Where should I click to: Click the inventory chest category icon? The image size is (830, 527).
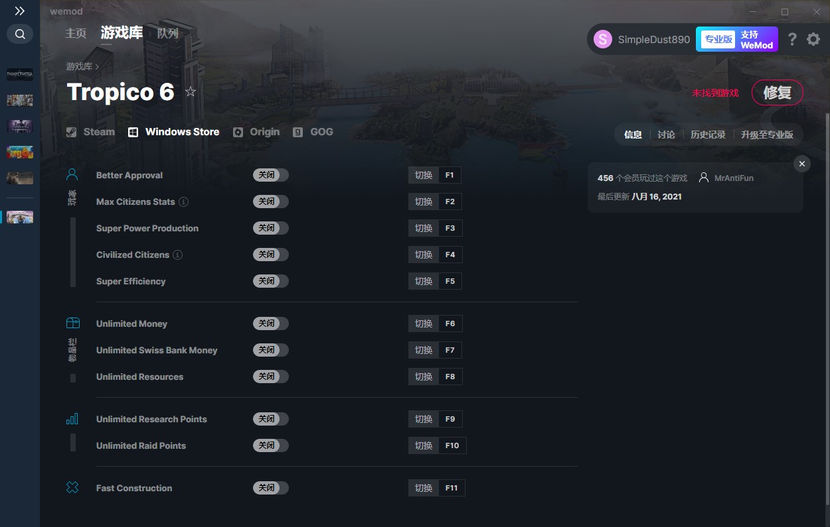coord(72,323)
